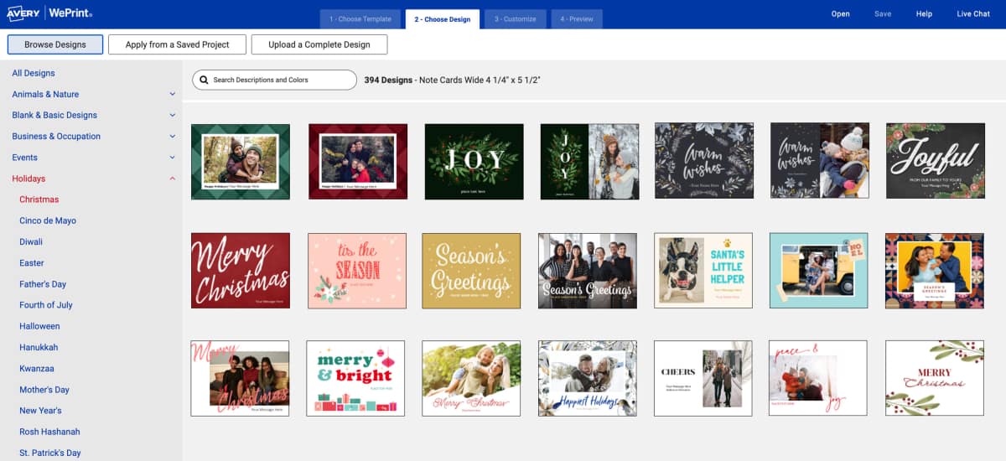Choose the Merry Christmas holly branch design
Viewport: 1006px width, 461px height.
click(x=935, y=378)
